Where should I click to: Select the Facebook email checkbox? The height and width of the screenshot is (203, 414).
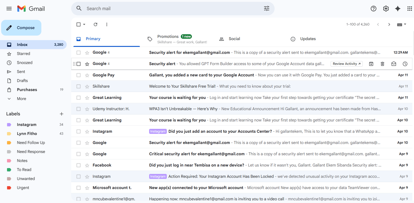tap(78, 165)
